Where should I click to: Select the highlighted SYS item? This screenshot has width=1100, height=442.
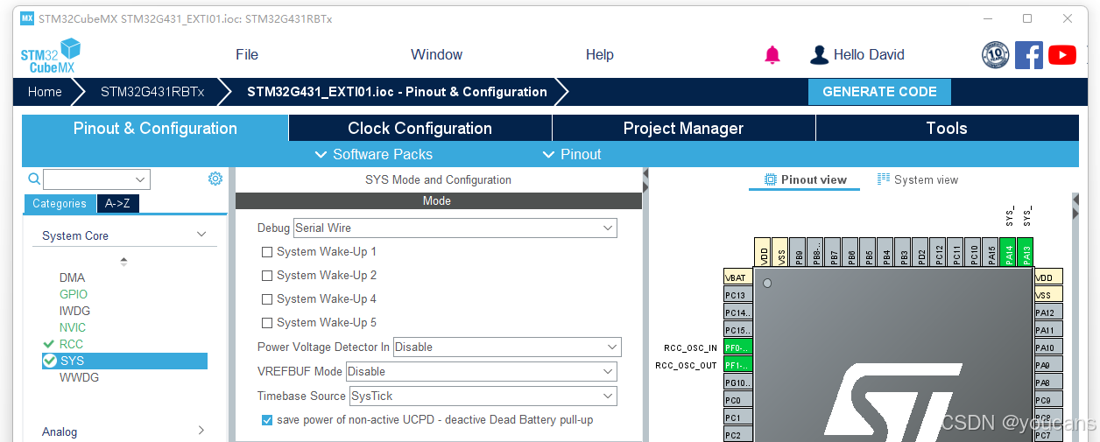[x=124, y=361]
